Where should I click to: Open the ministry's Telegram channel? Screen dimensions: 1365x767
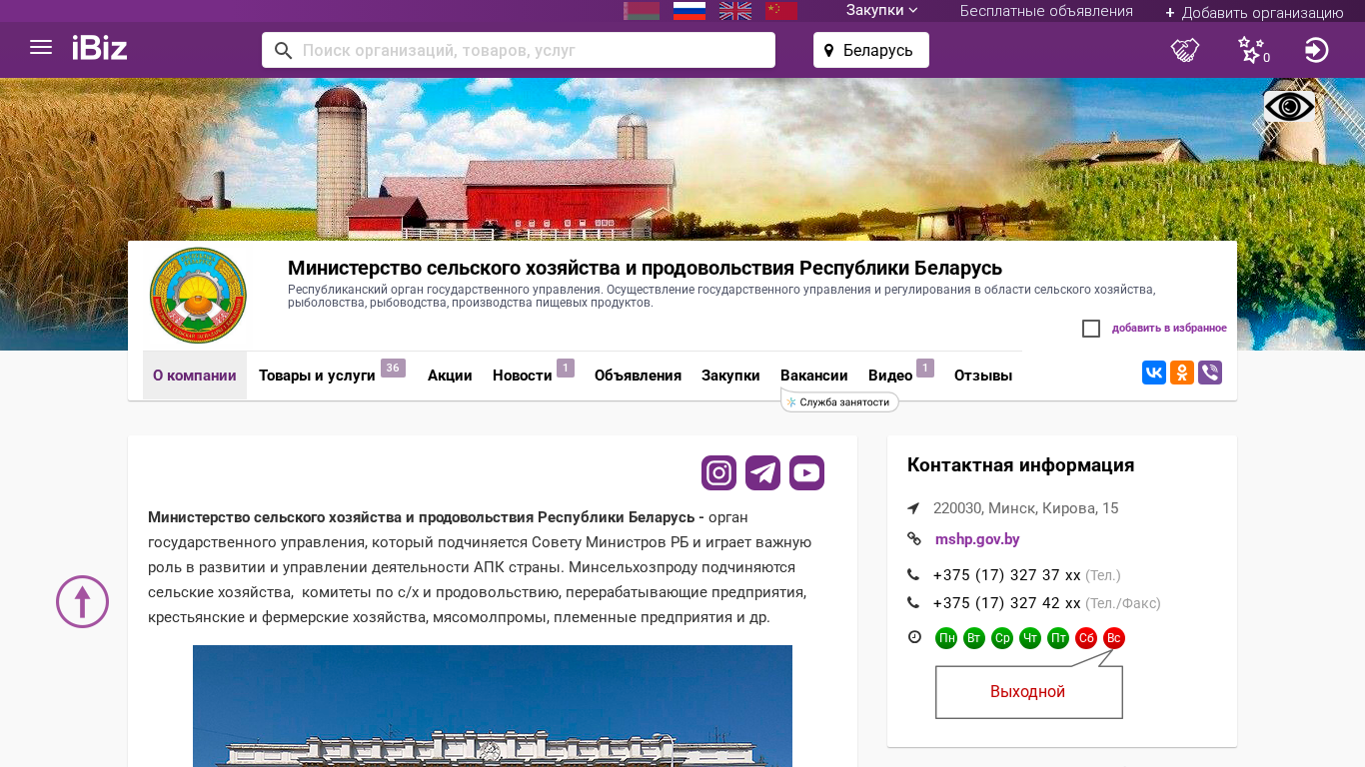pyautogui.click(x=763, y=472)
